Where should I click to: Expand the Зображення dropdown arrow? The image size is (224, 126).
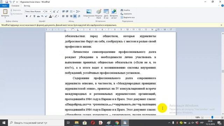point(89,18)
